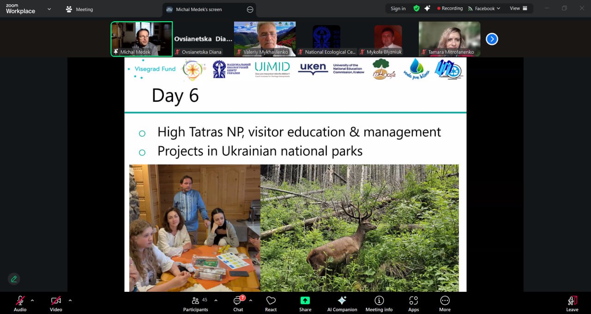Screen dimensions: 591x314
Task: Click the More options icon
Action: [x=445, y=303]
